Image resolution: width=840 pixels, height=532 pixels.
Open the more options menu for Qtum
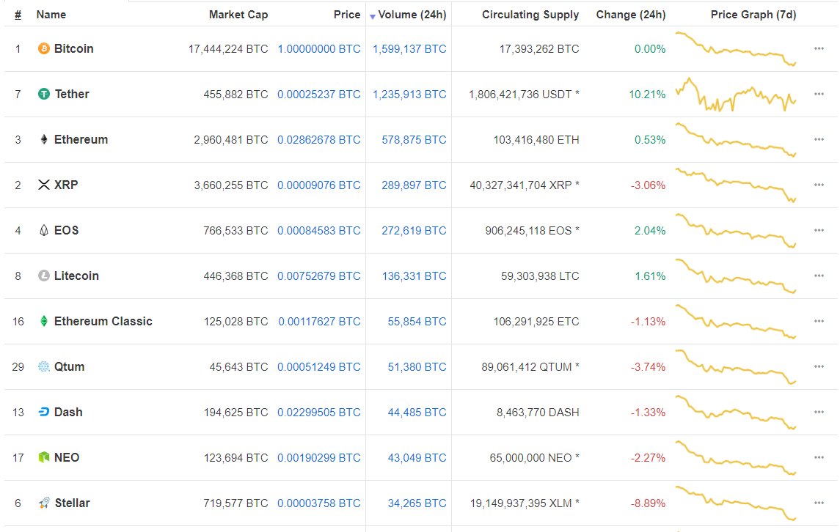[x=819, y=367]
